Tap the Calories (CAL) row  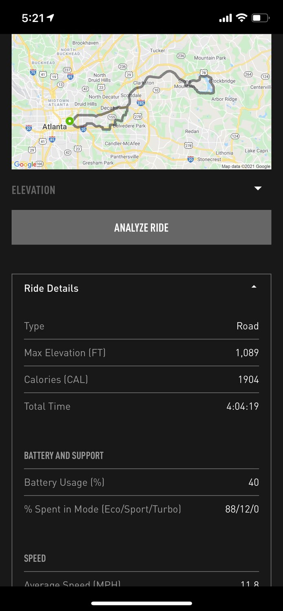click(141, 380)
